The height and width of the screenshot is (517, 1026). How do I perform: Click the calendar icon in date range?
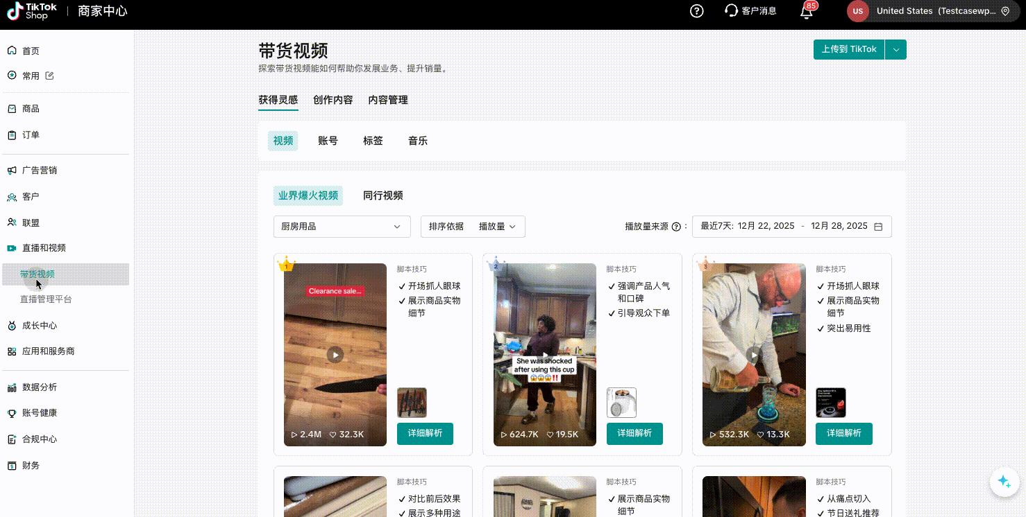[x=878, y=227]
